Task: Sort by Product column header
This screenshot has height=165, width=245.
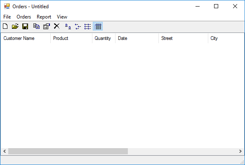Action: (x=71, y=38)
